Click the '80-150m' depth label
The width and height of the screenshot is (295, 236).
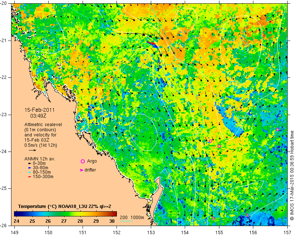pos(42,172)
